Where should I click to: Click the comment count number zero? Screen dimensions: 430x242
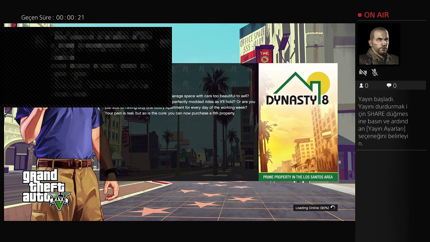point(395,86)
